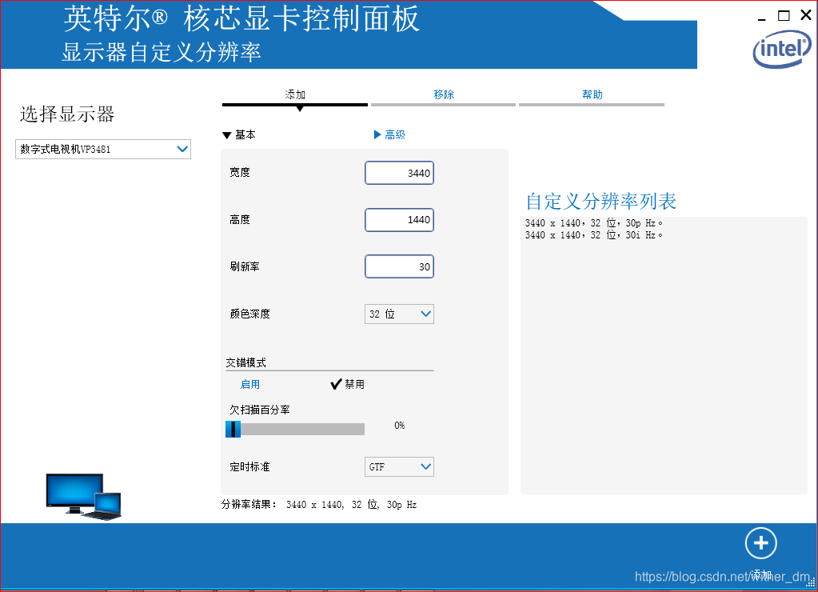Expand the 高级 settings section
Screen dimensions: 818x592
pyautogui.click(x=389, y=134)
